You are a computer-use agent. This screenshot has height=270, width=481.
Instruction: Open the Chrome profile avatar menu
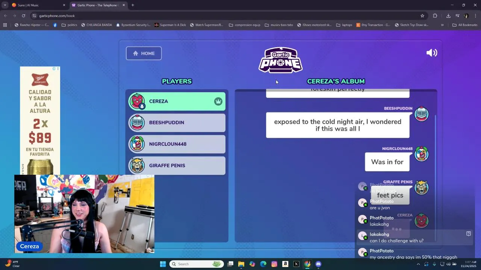(x=466, y=16)
